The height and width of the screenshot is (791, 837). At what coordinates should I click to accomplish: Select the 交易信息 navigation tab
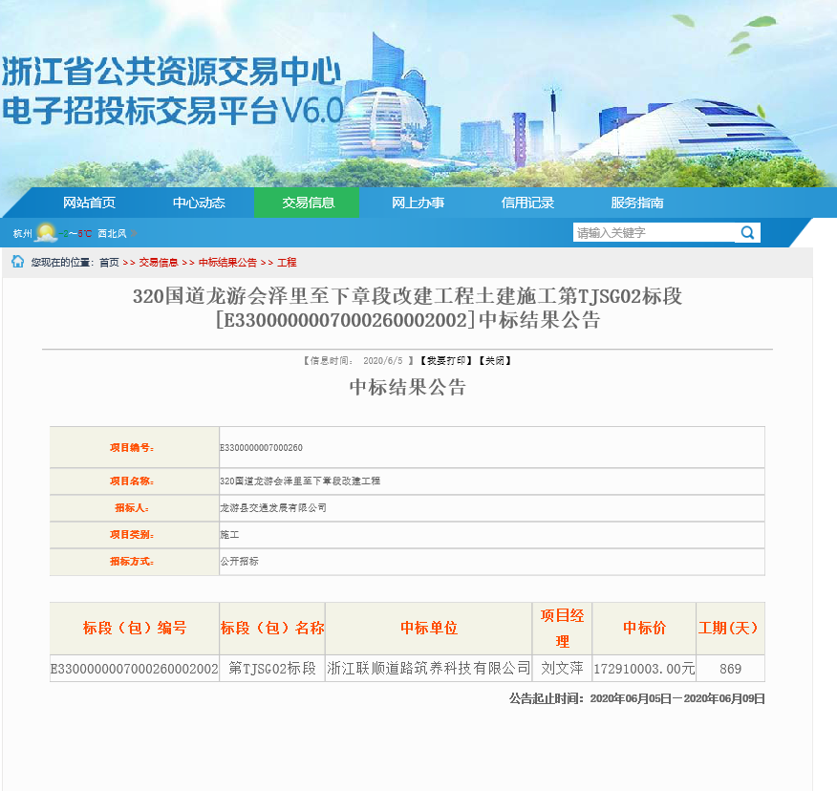(308, 203)
